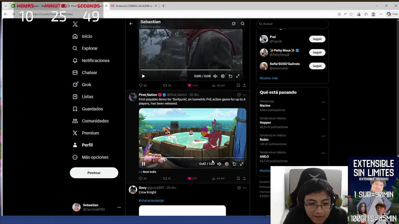Fullscreen the Surfpunk video

(242, 164)
